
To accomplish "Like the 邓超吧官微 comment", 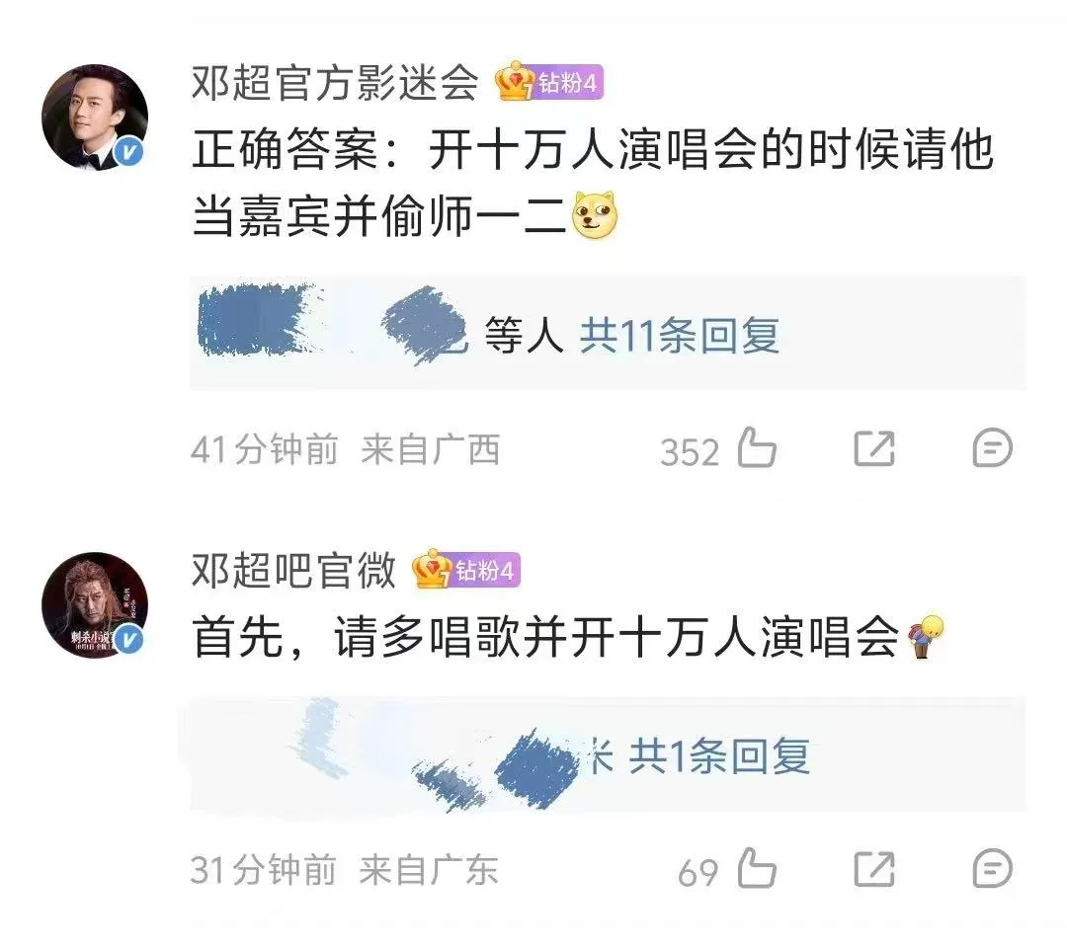I will tap(758, 868).
